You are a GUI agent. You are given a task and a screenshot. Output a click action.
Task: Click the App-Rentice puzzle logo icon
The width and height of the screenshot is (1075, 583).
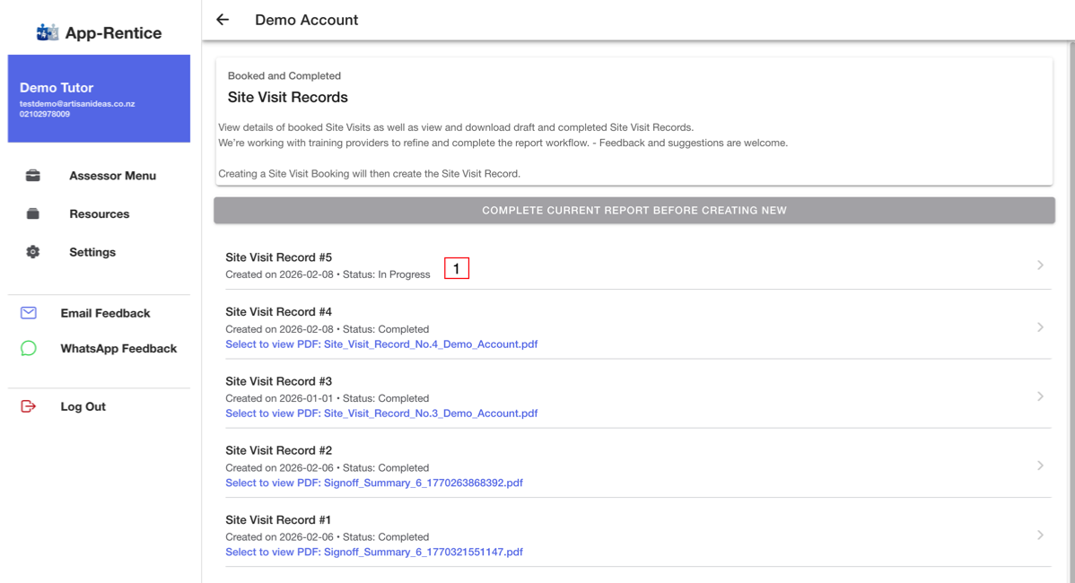[47, 32]
